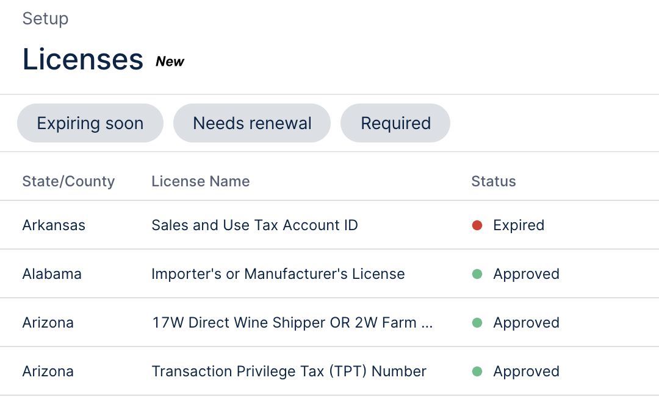
Task: Click green dot for Transaction Privilege Tax row
Action: (x=477, y=371)
